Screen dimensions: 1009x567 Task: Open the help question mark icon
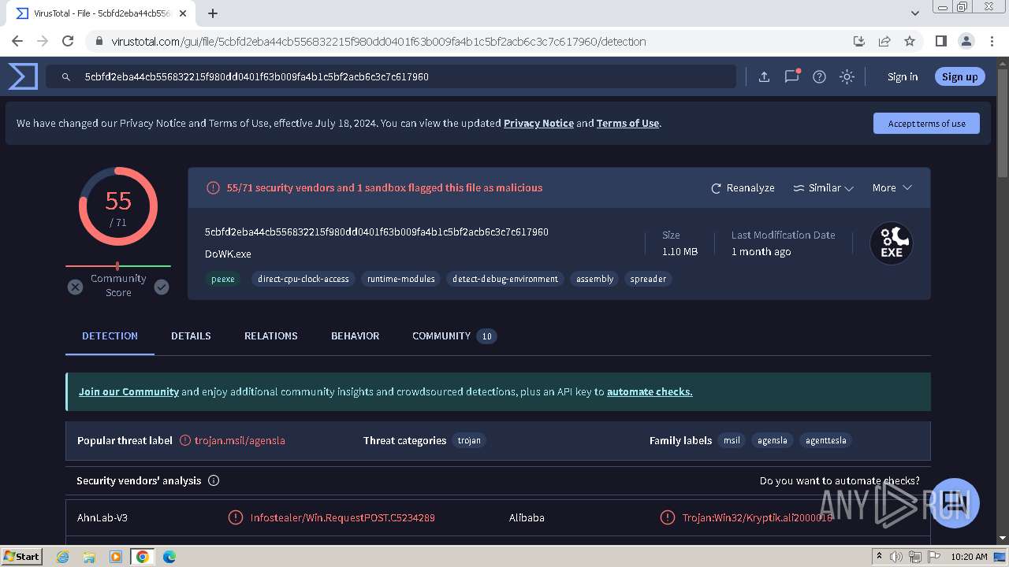click(x=819, y=76)
